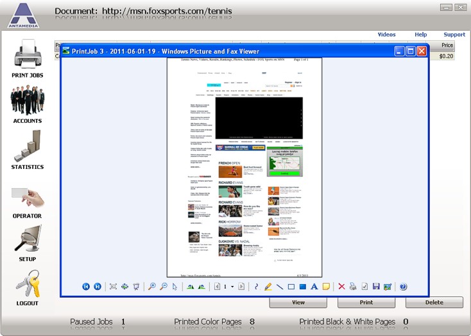The image size is (471, 336).
Task: Open the Statistics section
Action: [28, 150]
